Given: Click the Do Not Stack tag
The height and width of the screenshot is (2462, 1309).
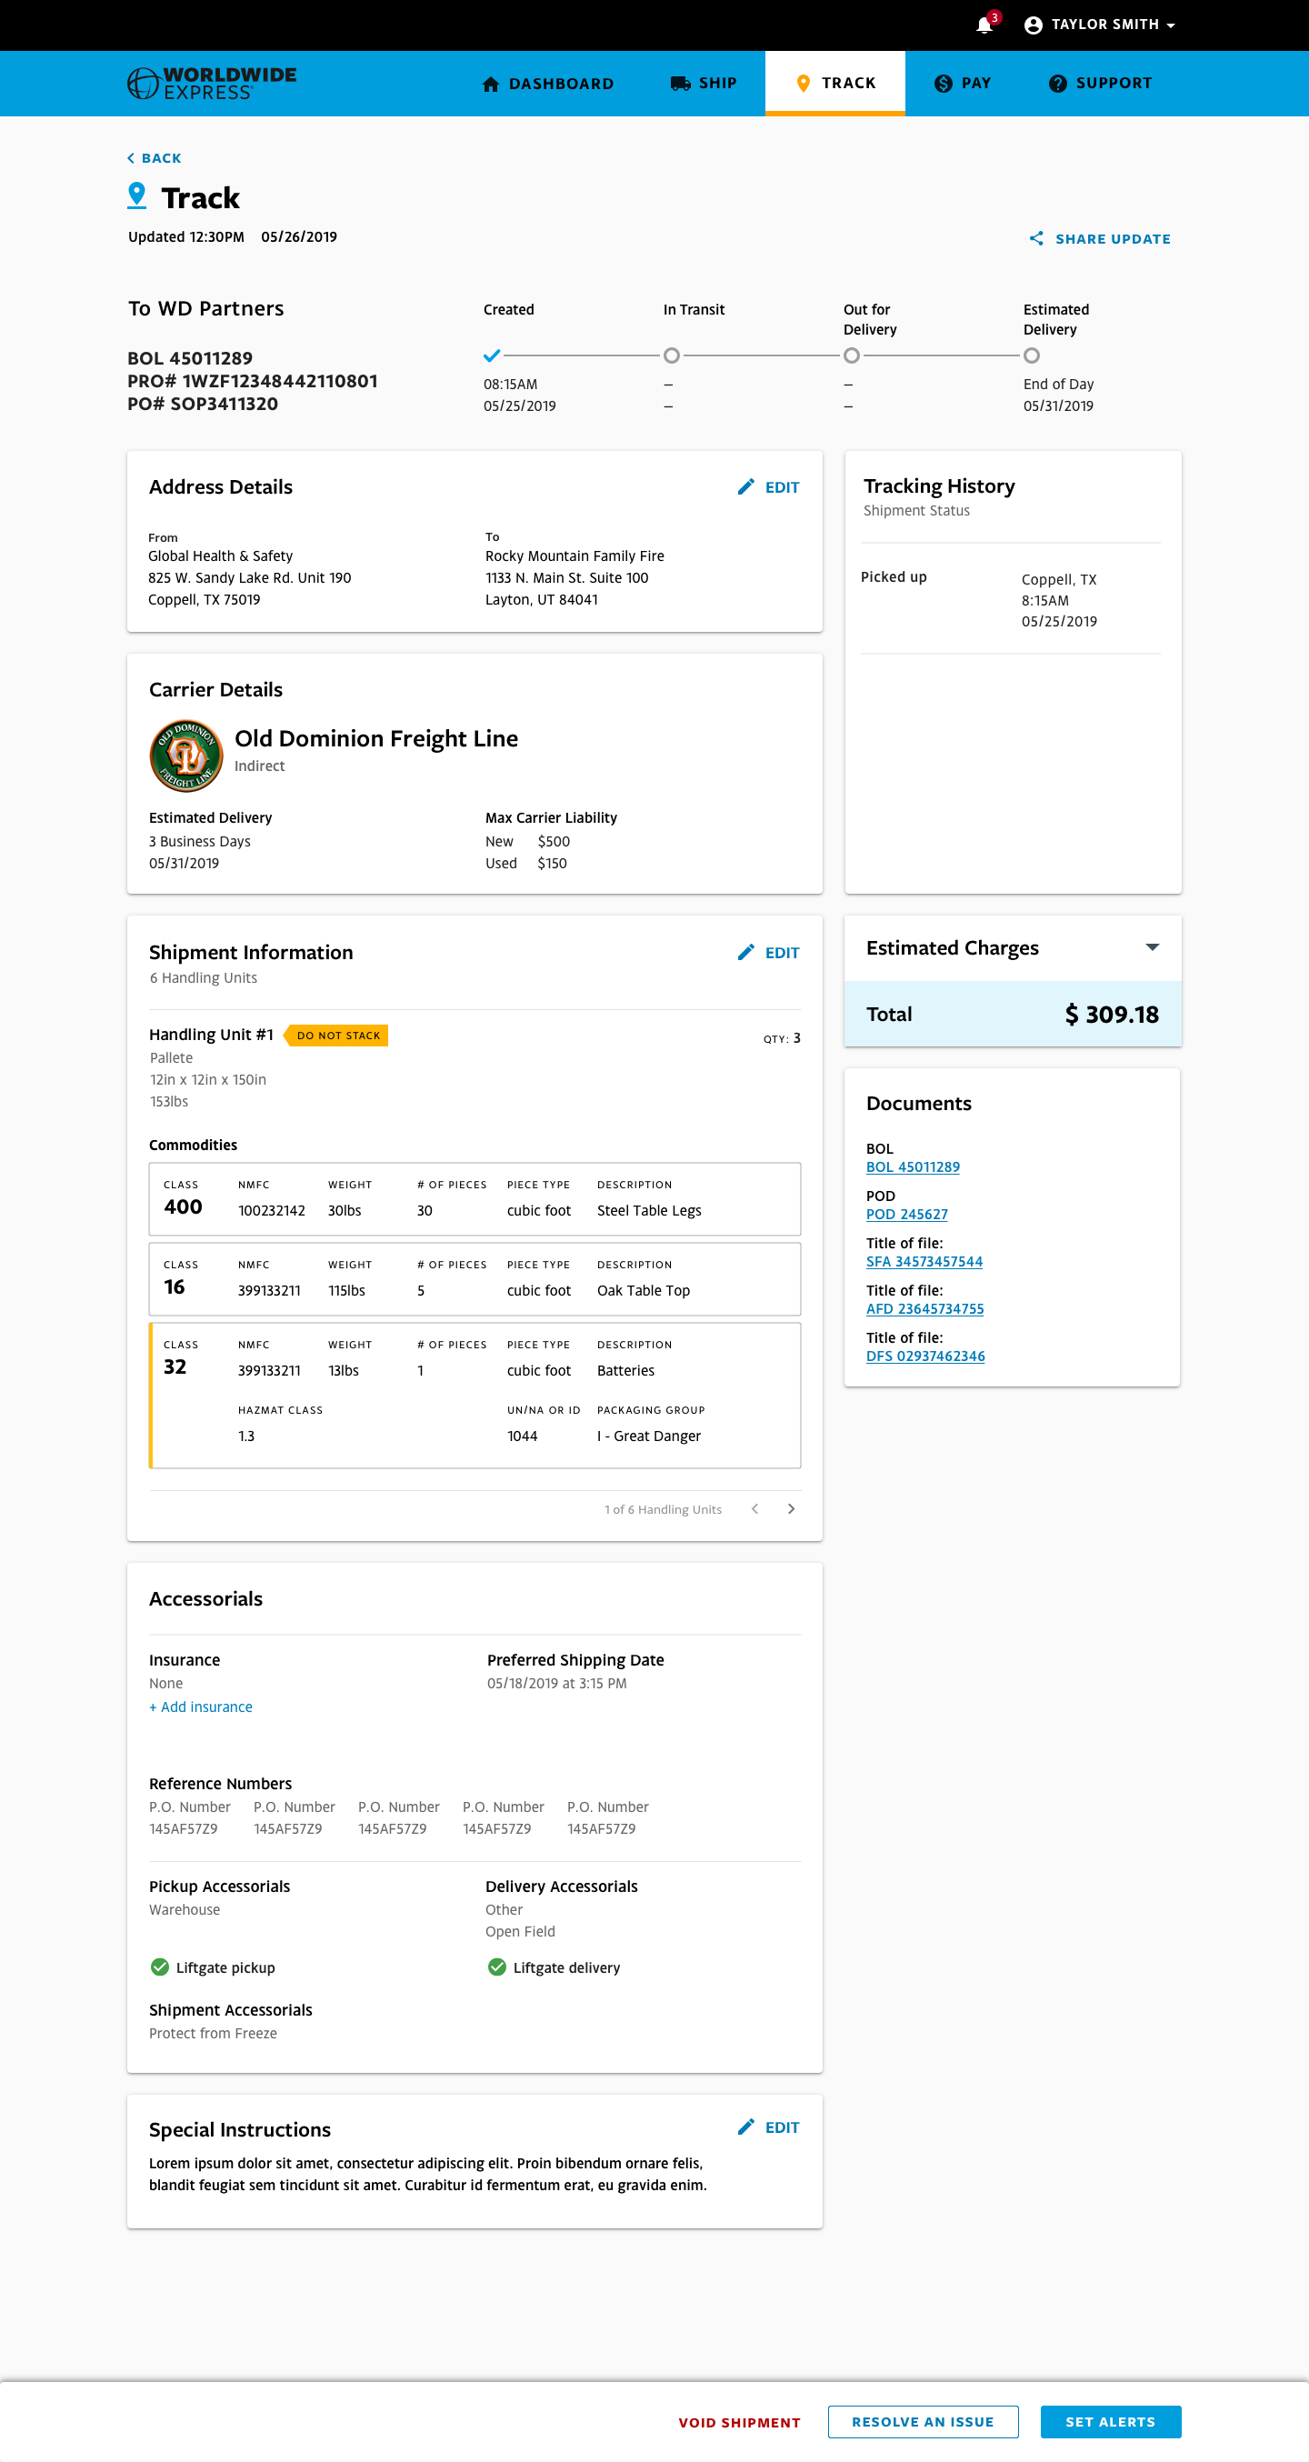Looking at the screenshot, I should [x=336, y=1035].
